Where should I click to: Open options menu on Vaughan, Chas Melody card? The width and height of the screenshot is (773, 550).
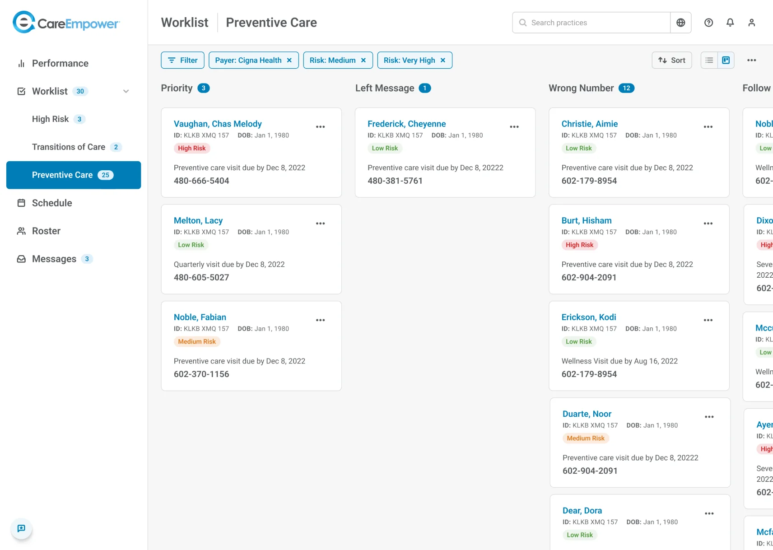click(321, 127)
